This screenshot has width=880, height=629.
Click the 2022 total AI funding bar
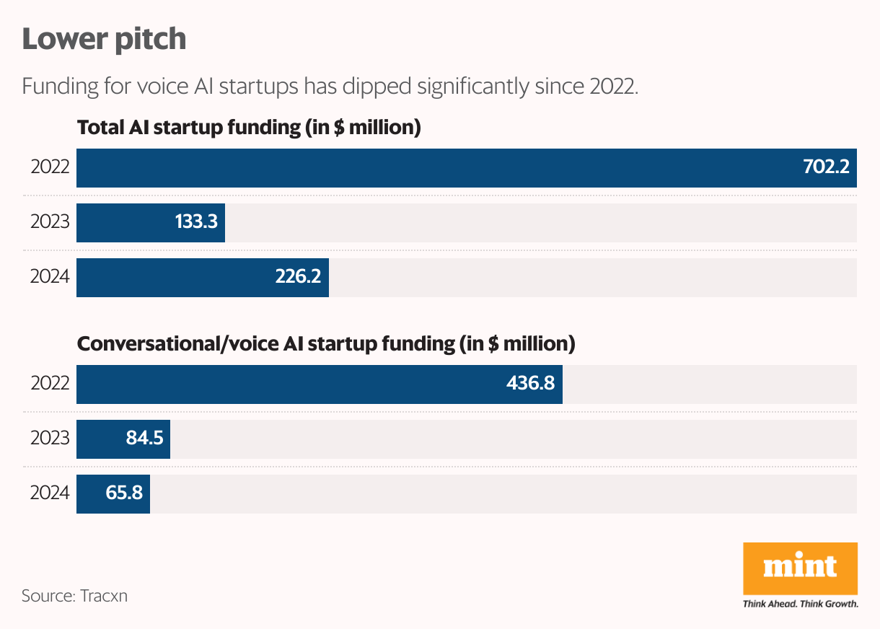click(467, 168)
